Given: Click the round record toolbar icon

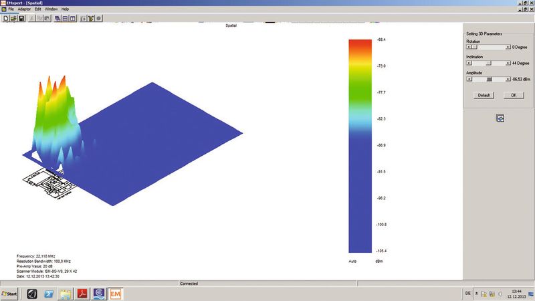Looking at the screenshot, I should tap(98, 19).
